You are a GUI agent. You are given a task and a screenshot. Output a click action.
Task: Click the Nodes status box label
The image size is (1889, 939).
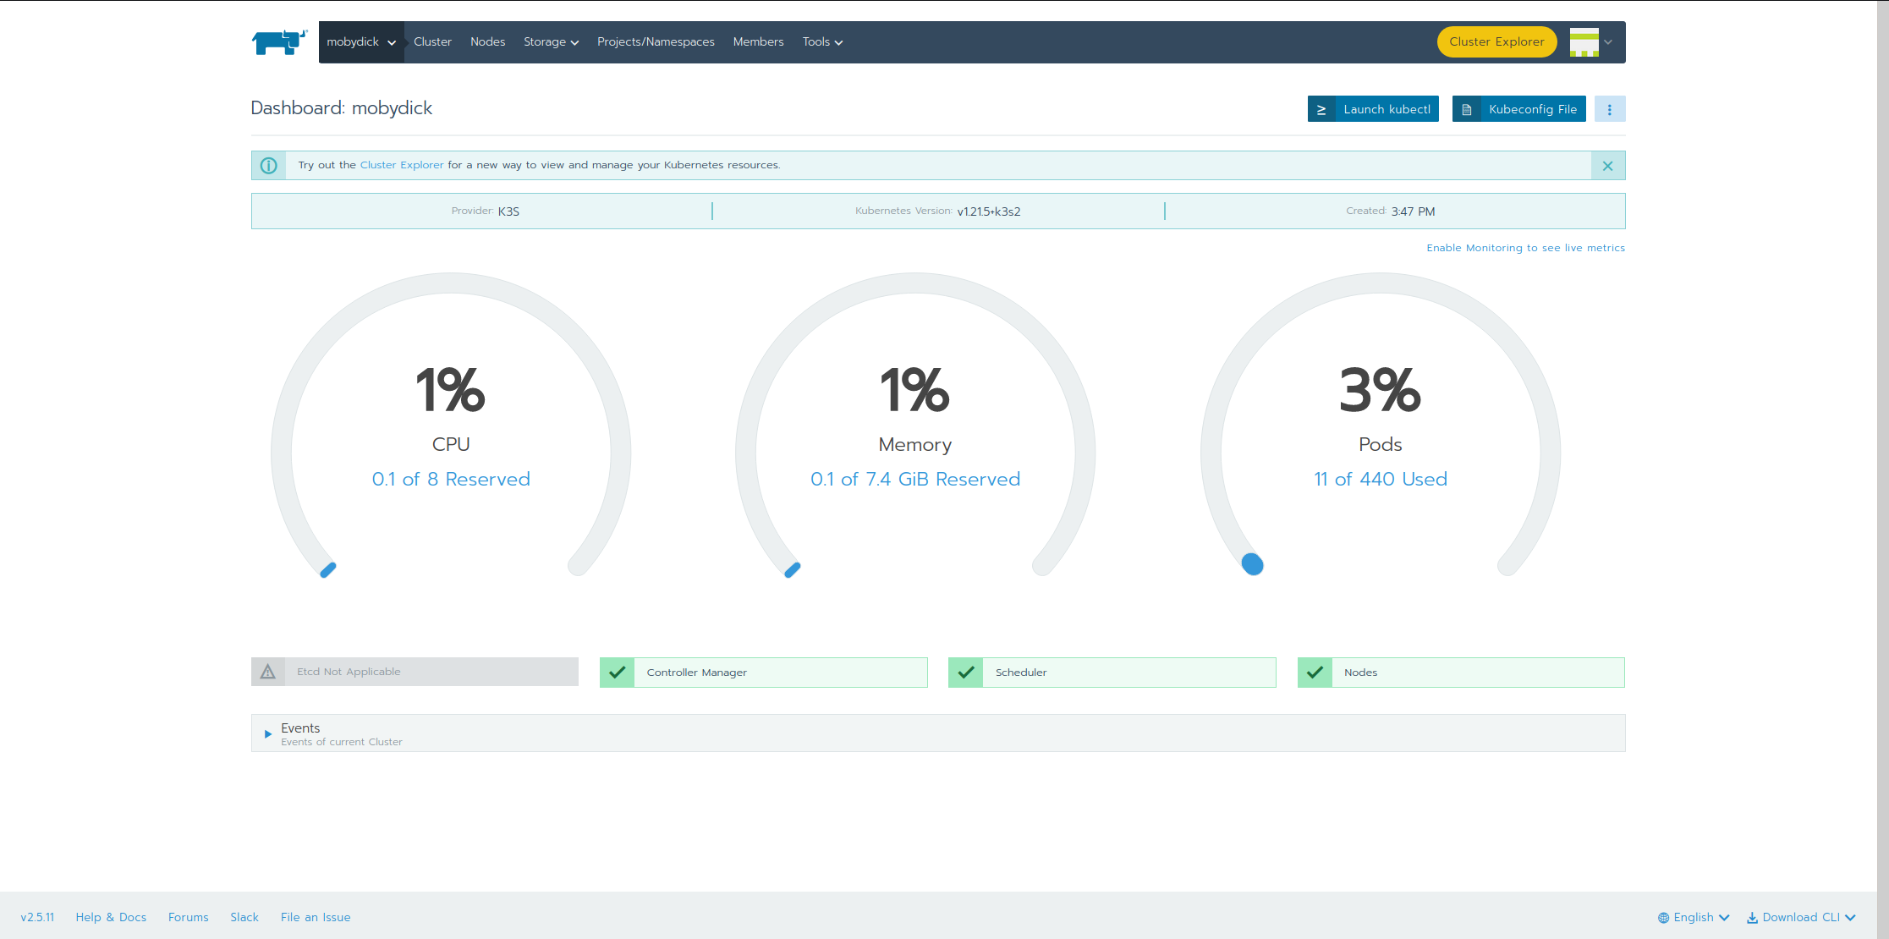point(1360,673)
